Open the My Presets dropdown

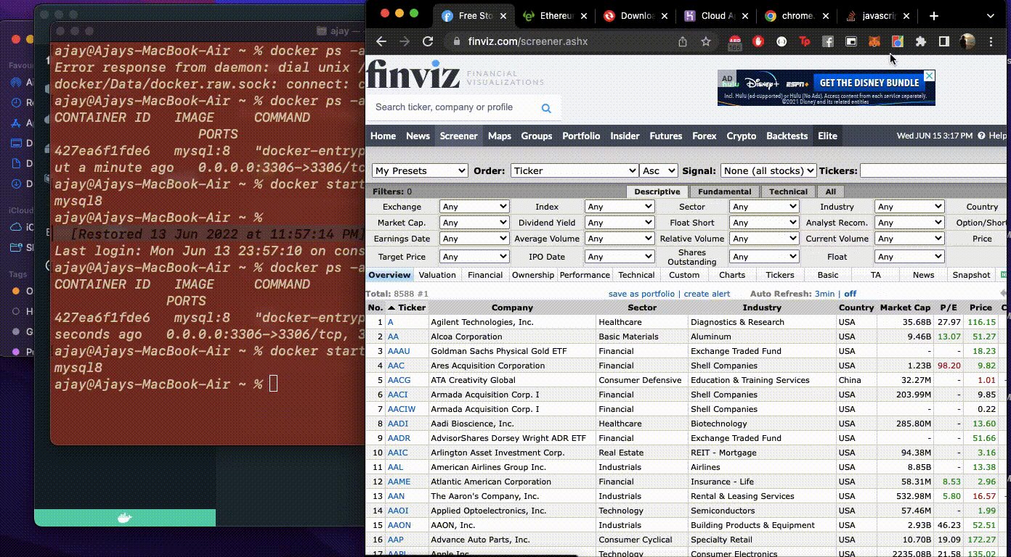pyautogui.click(x=420, y=170)
